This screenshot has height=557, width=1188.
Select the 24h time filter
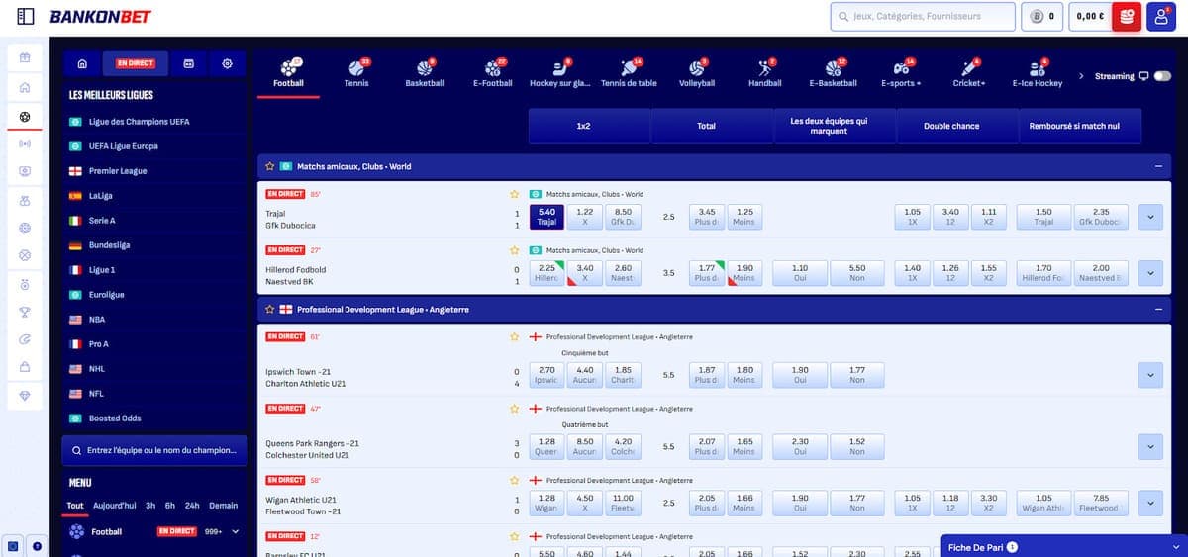[x=192, y=505]
